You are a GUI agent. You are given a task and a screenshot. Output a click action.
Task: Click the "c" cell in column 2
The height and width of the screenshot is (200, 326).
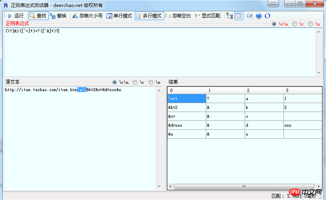(264, 116)
